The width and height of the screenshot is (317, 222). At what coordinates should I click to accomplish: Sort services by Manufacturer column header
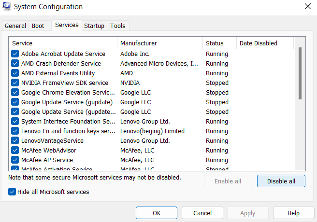point(159,43)
